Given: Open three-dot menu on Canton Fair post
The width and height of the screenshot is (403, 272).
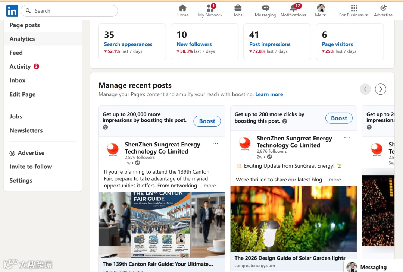Looking at the screenshot, I should (215, 144).
